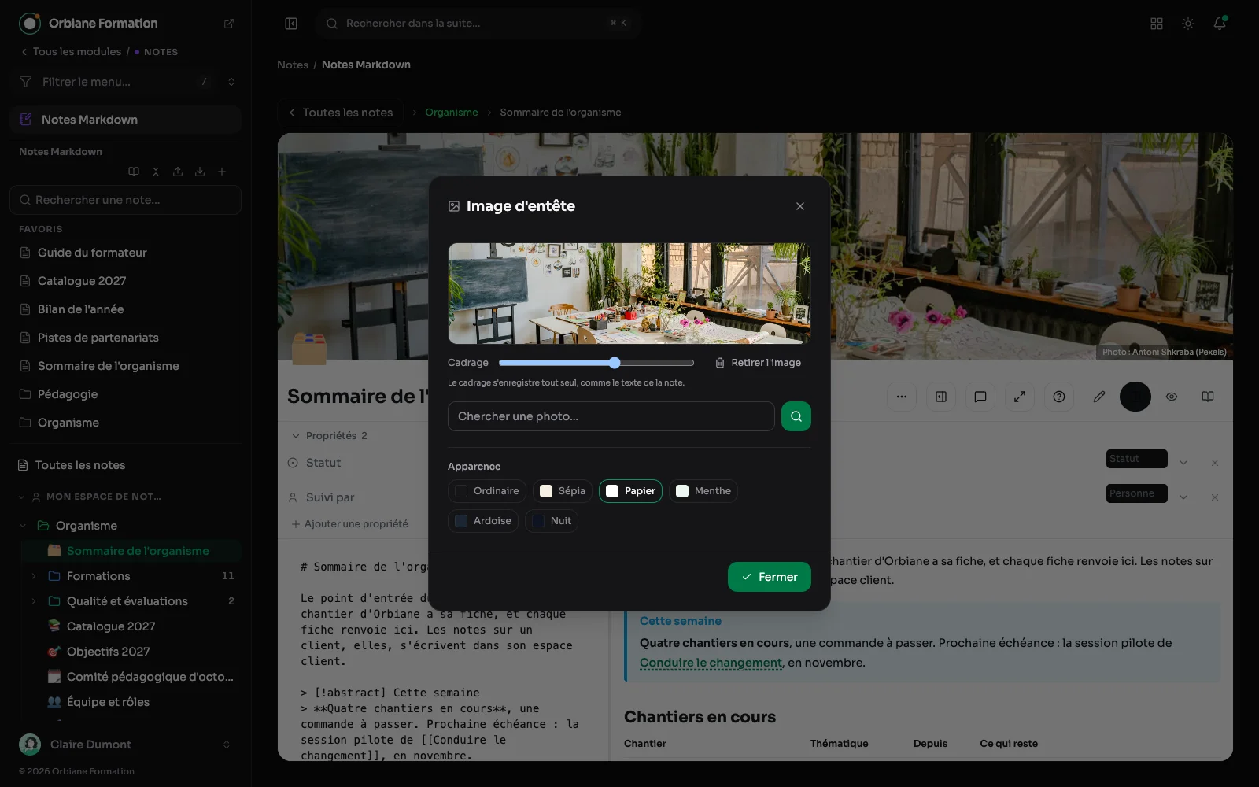This screenshot has height=787, width=1259.
Task: Click Ajouter une propriété
Action: 350,524
